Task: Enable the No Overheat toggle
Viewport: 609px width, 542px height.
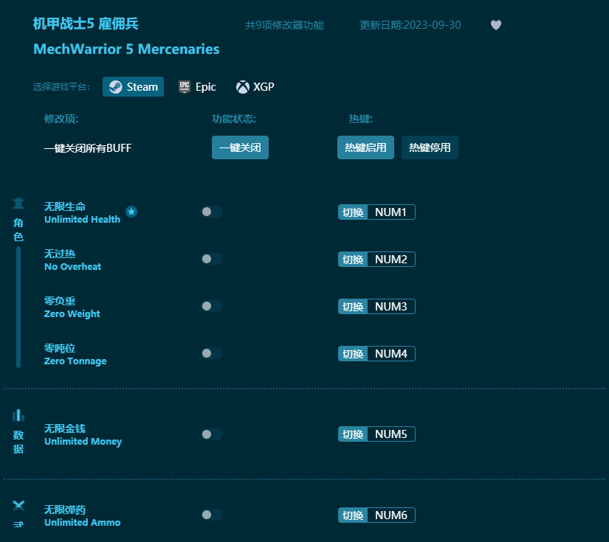Action: point(212,259)
